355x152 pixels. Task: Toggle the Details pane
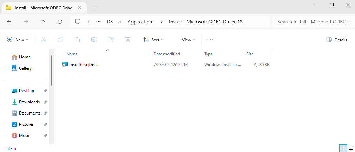coord(337,40)
